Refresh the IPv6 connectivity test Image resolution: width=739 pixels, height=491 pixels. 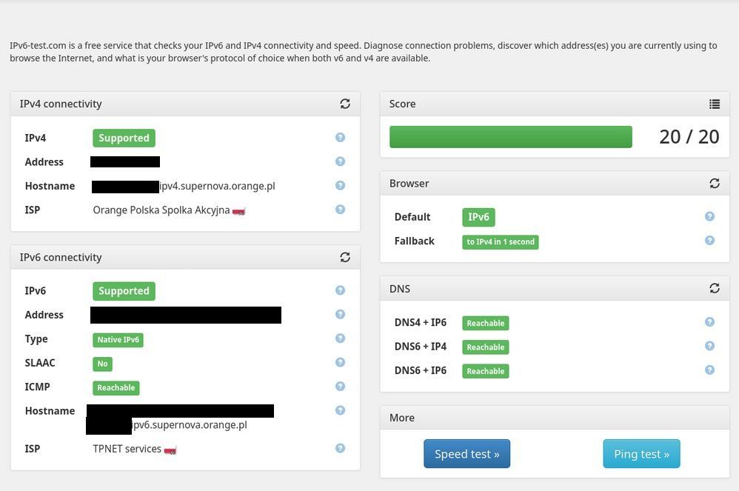click(345, 257)
